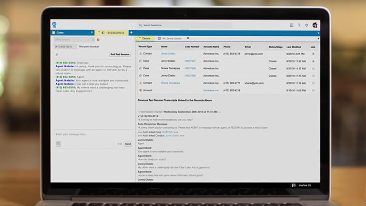Screen dimensions: 366x206
Task: Click the orange status indicator icon
Action: [x=98, y=40]
